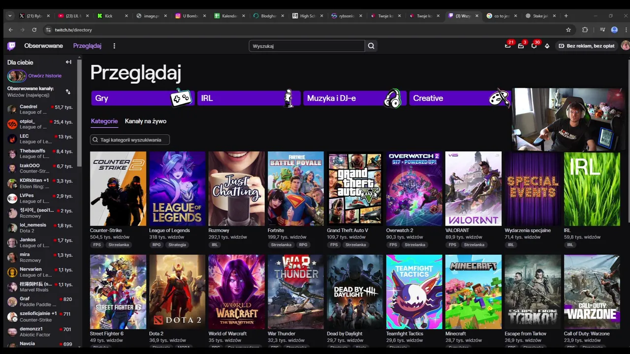Open the Dota 2 category cover
Image resolution: width=630 pixels, height=354 pixels.
click(x=177, y=292)
